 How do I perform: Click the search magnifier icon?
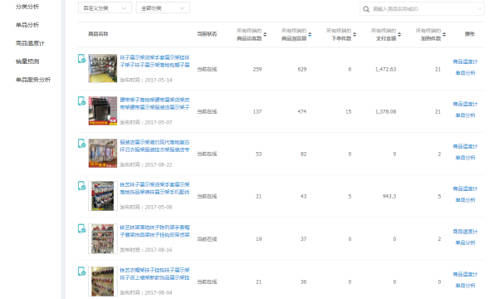tap(366, 9)
